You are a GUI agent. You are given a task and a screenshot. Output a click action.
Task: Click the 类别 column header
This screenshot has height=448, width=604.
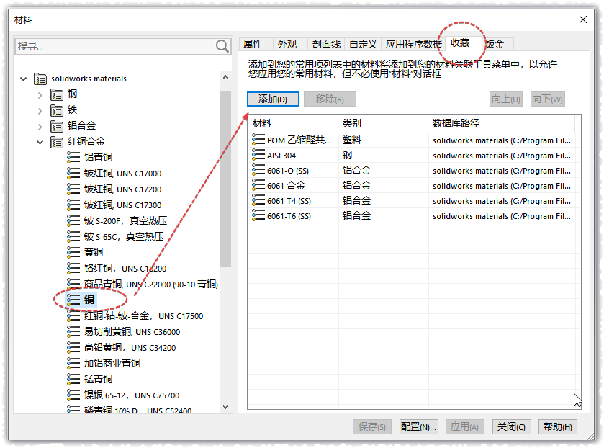383,123
